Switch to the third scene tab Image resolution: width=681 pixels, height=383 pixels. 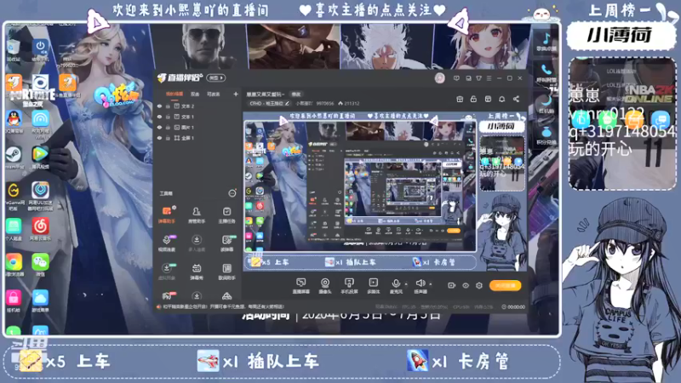(x=214, y=94)
